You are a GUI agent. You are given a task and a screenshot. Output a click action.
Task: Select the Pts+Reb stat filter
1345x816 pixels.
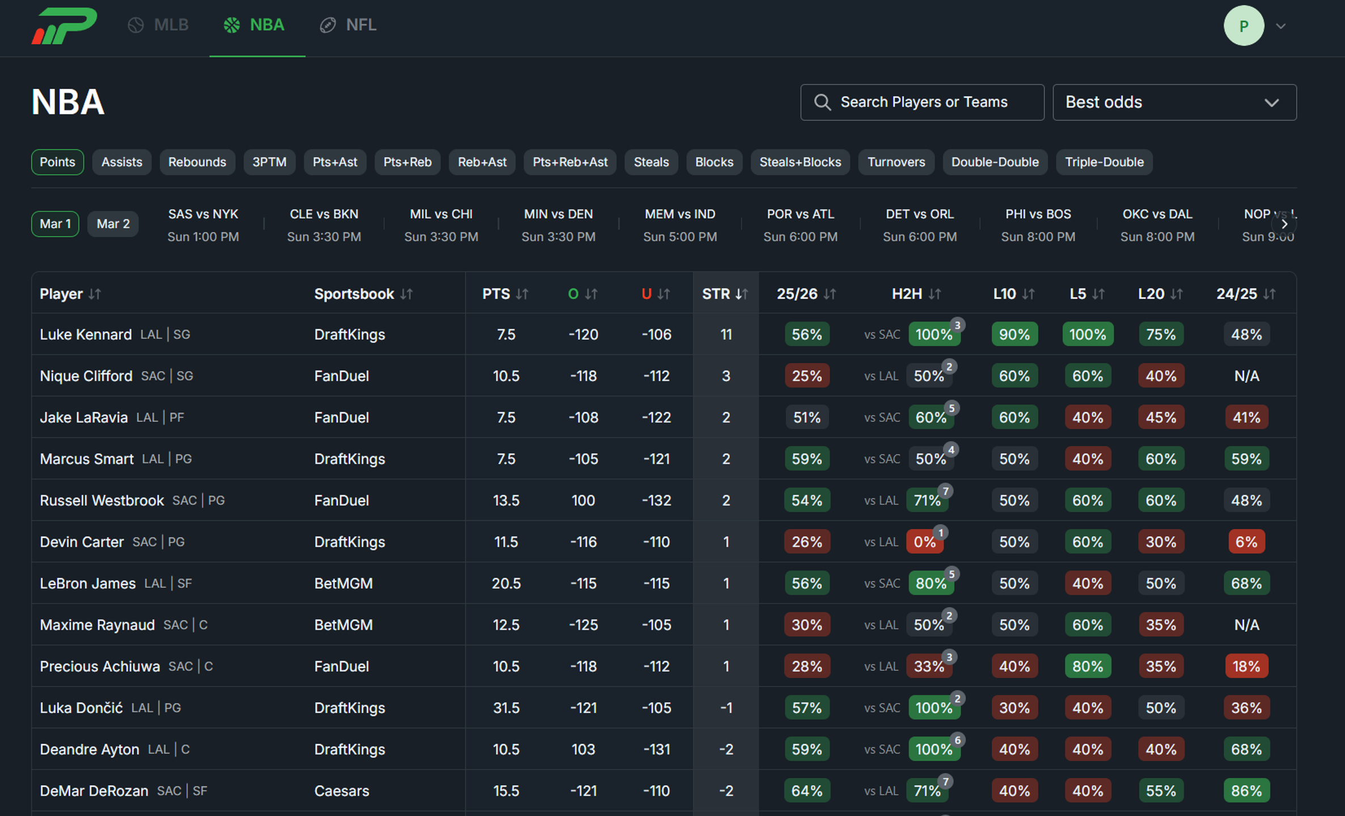click(408, 162)
